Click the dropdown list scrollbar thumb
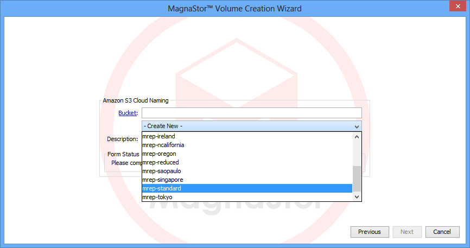The image size is (470, 248). point(357,179)
